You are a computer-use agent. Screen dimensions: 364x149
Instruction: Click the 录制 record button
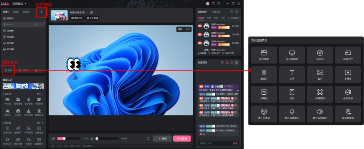coord(162,138)
